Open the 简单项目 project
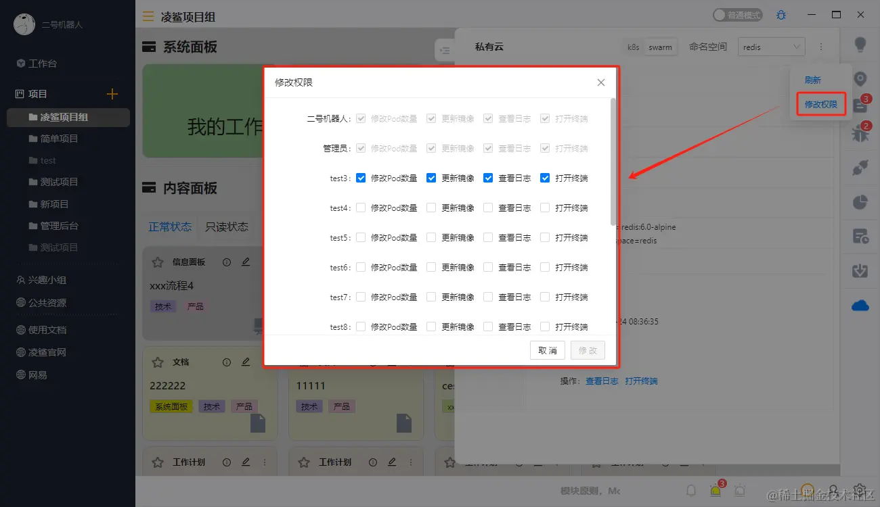 [59, 139]
